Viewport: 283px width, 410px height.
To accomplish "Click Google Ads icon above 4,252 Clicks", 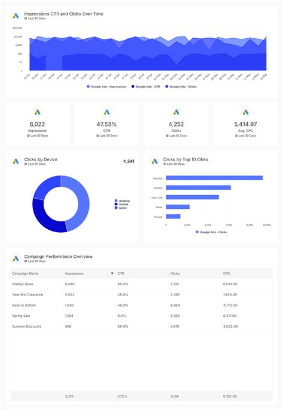I will 176,112.
